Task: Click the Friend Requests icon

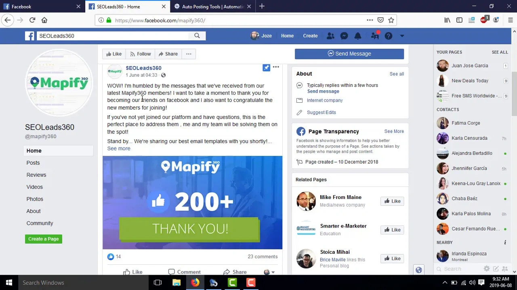Action: coord(330,36)
